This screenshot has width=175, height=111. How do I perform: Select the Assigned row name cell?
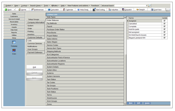click(145, 21)
